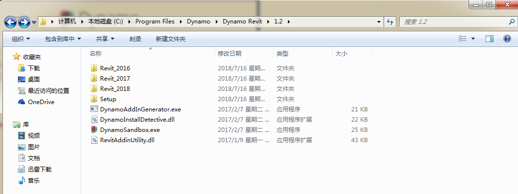Select 本地磁盘 (C:) in the breadcrumb
The width and height of the screenshot is (518, 194).
(x=105, y=22)
